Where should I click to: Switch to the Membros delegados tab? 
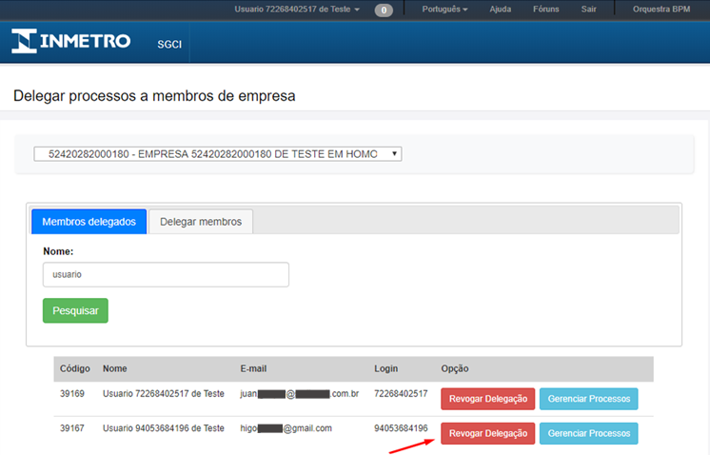point(89,222)
